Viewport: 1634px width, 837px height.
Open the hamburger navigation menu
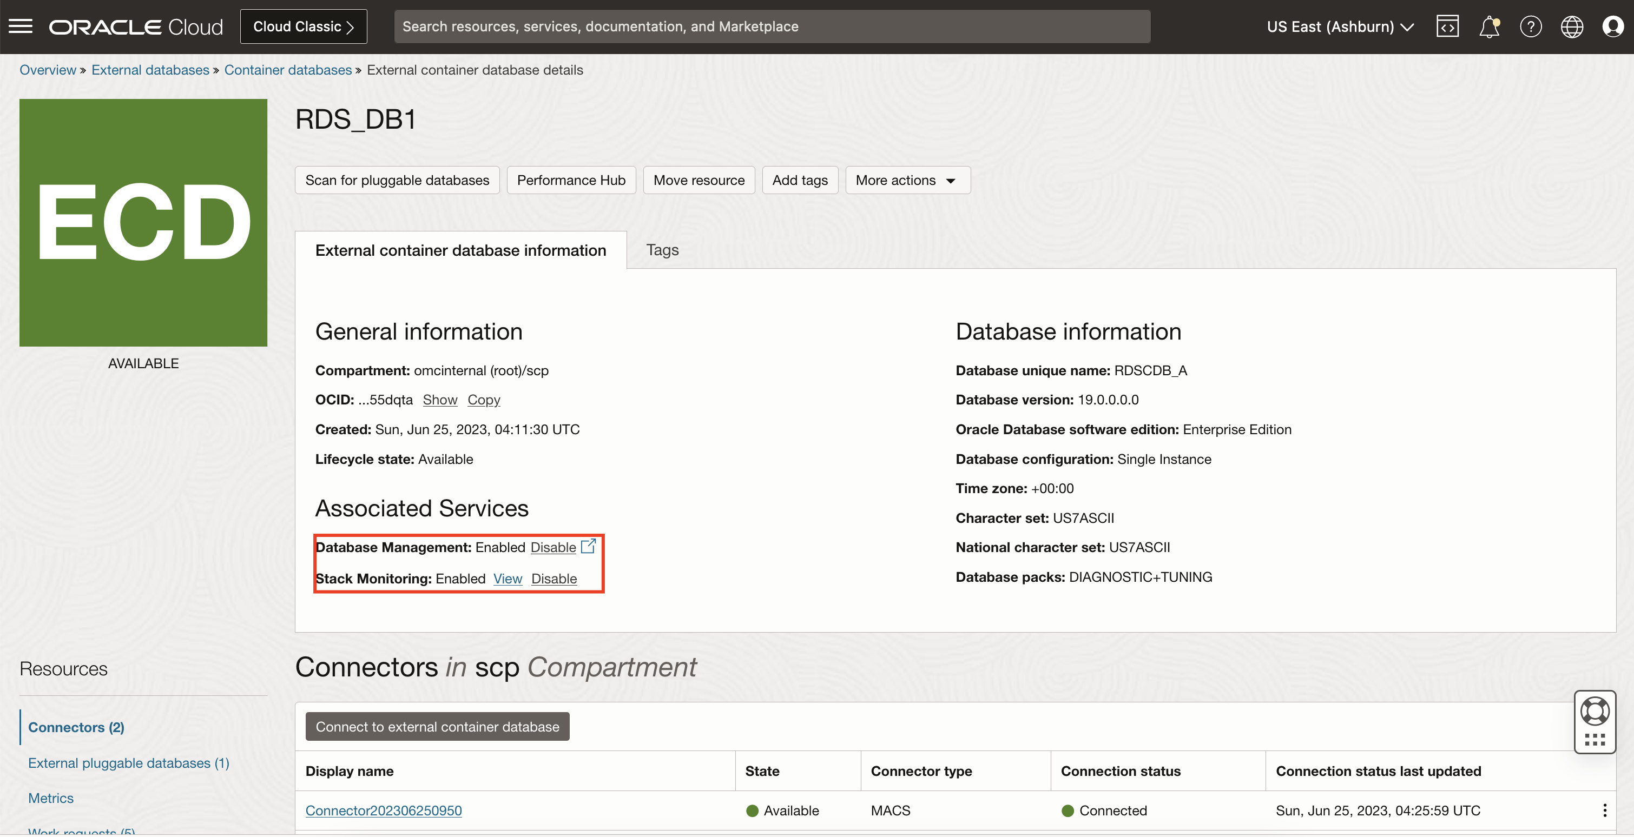click(21, 26)
